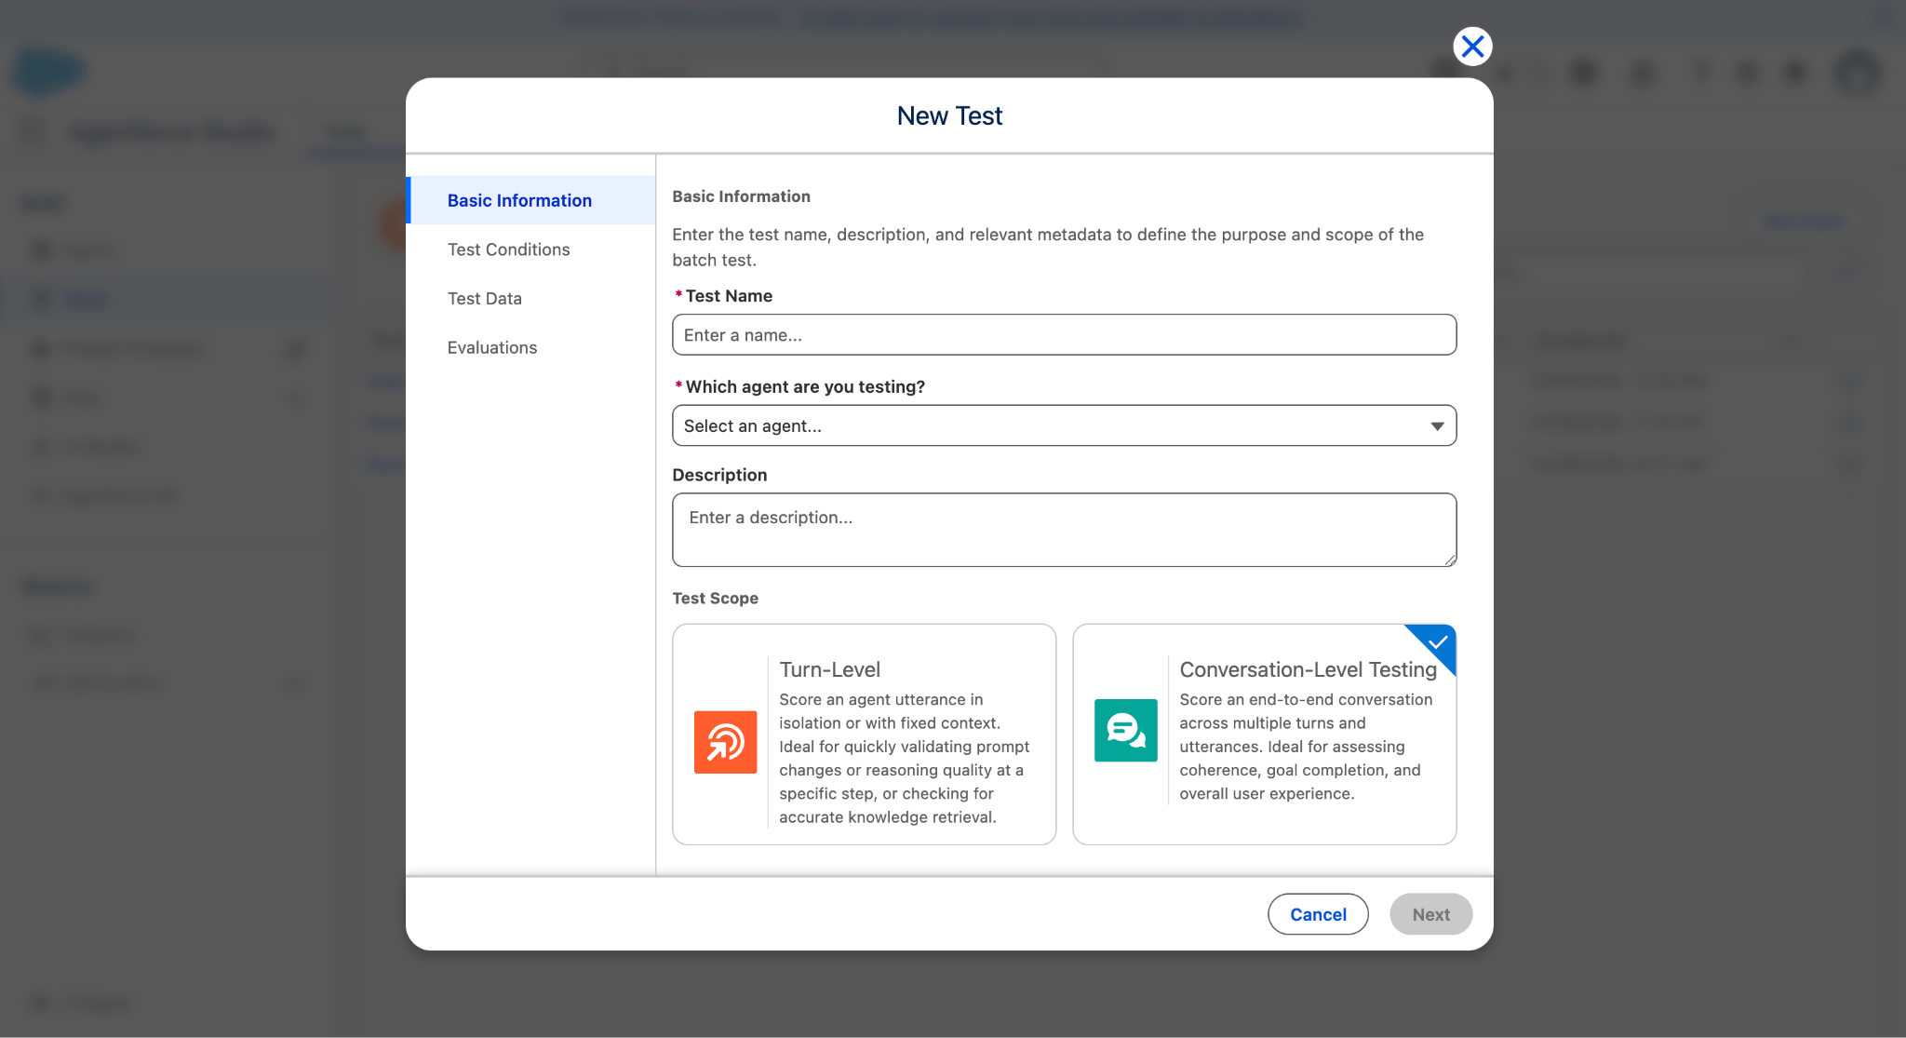
Task: Click the teal Conversation-Level chat icon
Action: pyautogui.click(x=1125, y=731)
